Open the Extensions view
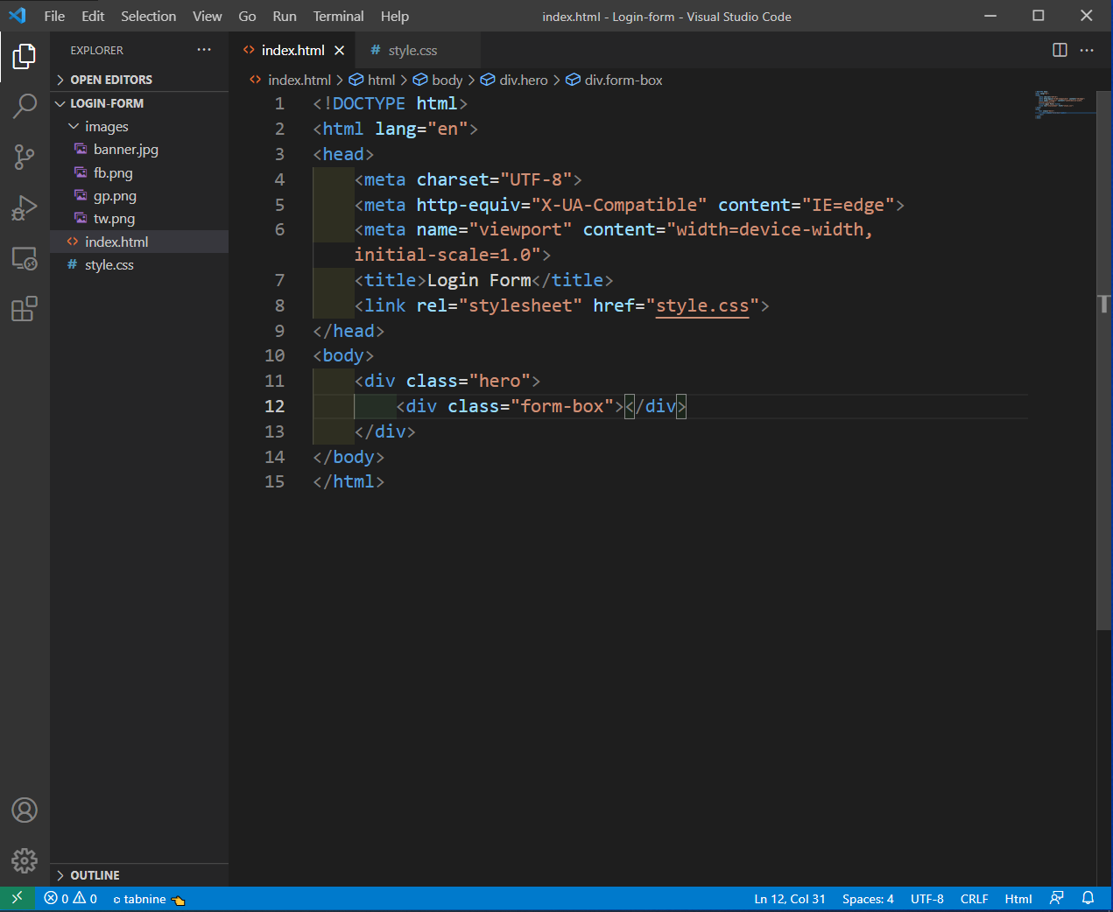The height and width of the screenshot is (912, 1113). (x=25, y=309)
